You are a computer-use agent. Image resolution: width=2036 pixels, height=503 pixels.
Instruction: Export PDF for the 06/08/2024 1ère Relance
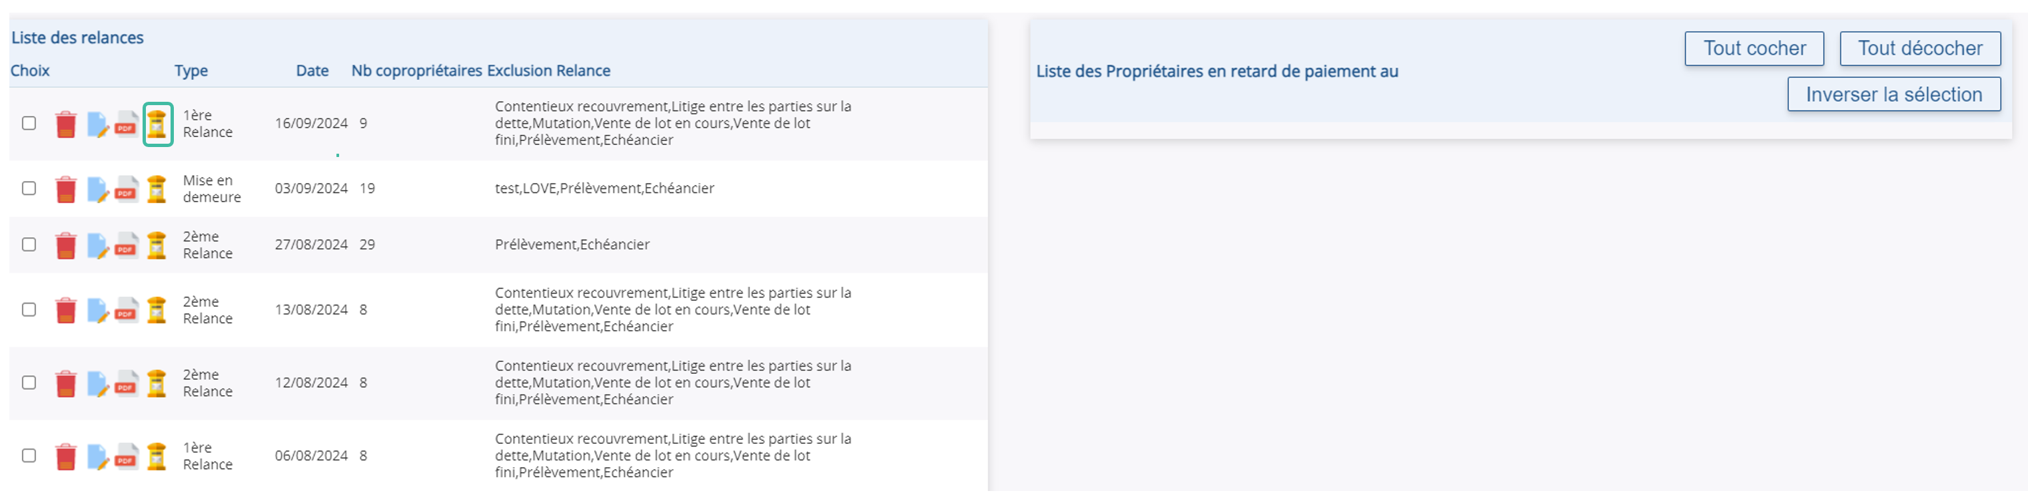(127, 456)
